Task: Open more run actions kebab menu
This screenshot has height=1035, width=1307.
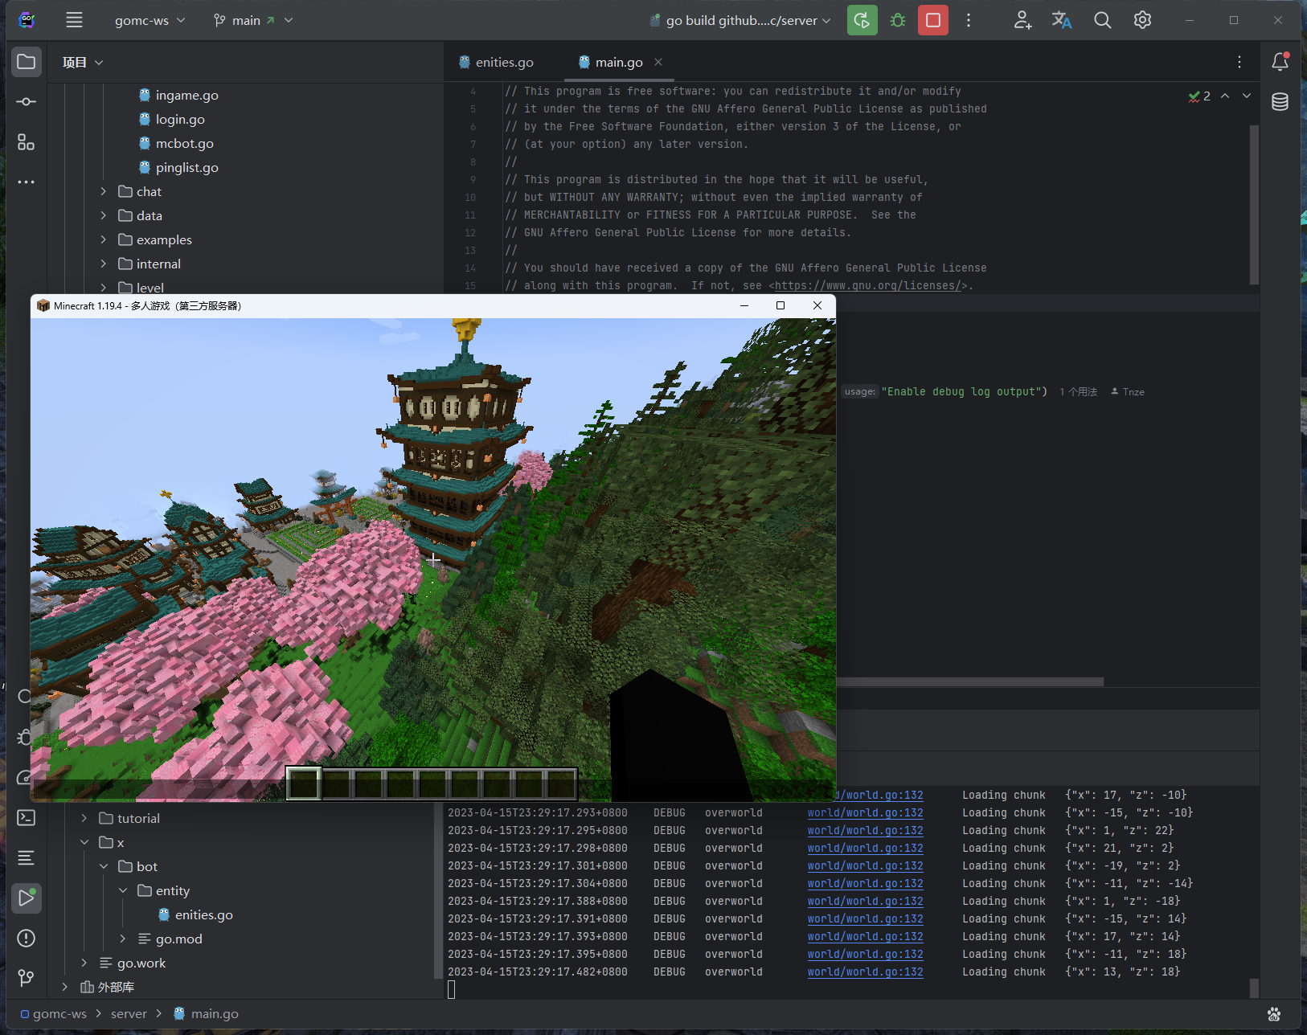Action: tap(969, 20)
